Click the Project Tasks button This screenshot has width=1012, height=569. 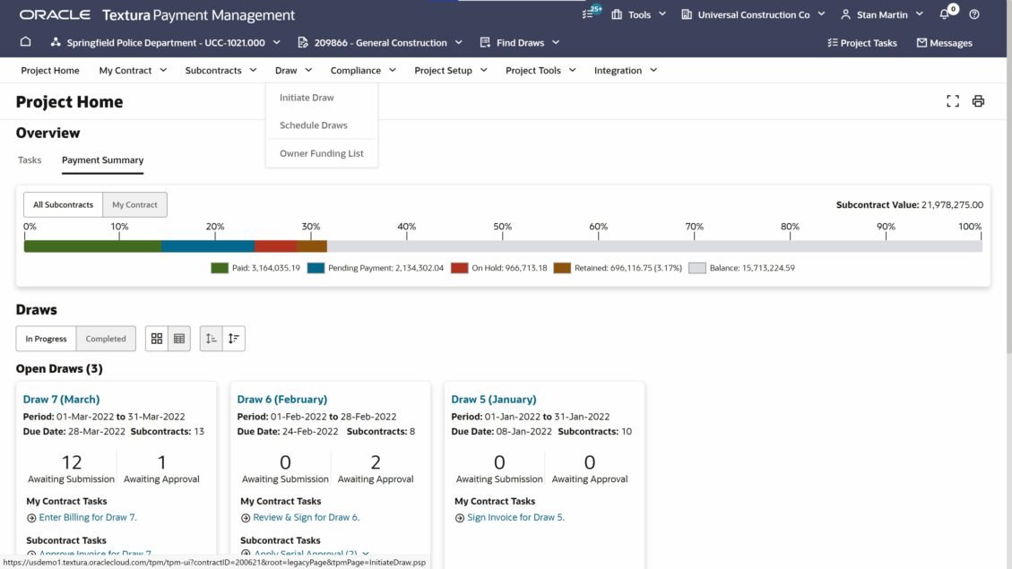[861, 42]
